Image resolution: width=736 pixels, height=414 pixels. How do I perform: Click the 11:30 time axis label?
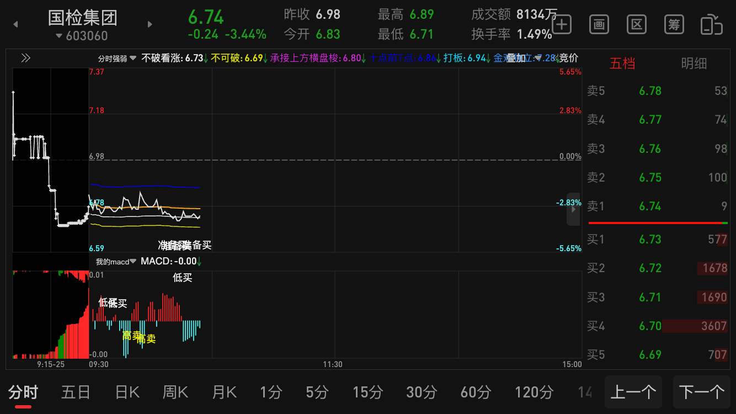pyautogui.click(x=333, y=364)
